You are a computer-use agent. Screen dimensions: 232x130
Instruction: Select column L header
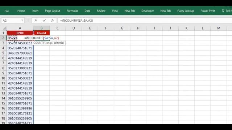203,28
